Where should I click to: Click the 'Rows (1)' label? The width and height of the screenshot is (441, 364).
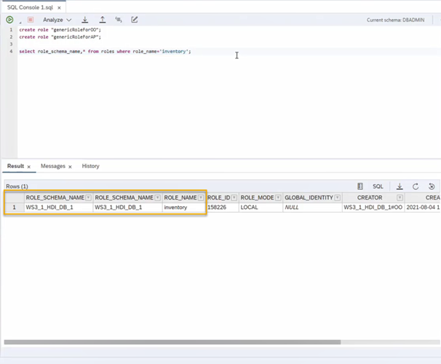[17, 186]
